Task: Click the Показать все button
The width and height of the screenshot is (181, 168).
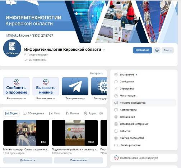Action: pos(78,160)
